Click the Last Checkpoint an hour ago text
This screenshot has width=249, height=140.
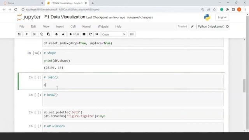(105, 17)
